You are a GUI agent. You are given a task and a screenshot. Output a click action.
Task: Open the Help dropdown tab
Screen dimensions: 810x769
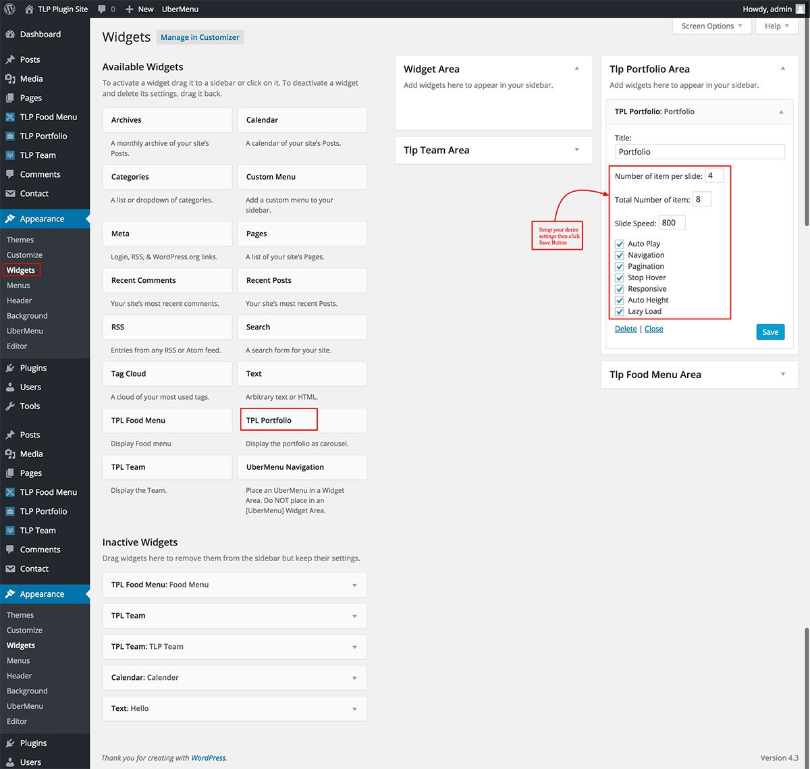coord(777,26)
